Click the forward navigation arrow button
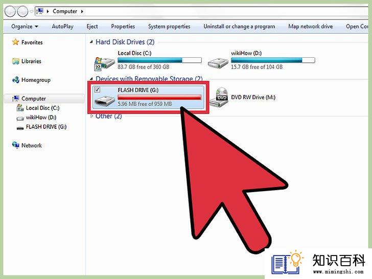372x279 pixels. click(x=22, y=11)
